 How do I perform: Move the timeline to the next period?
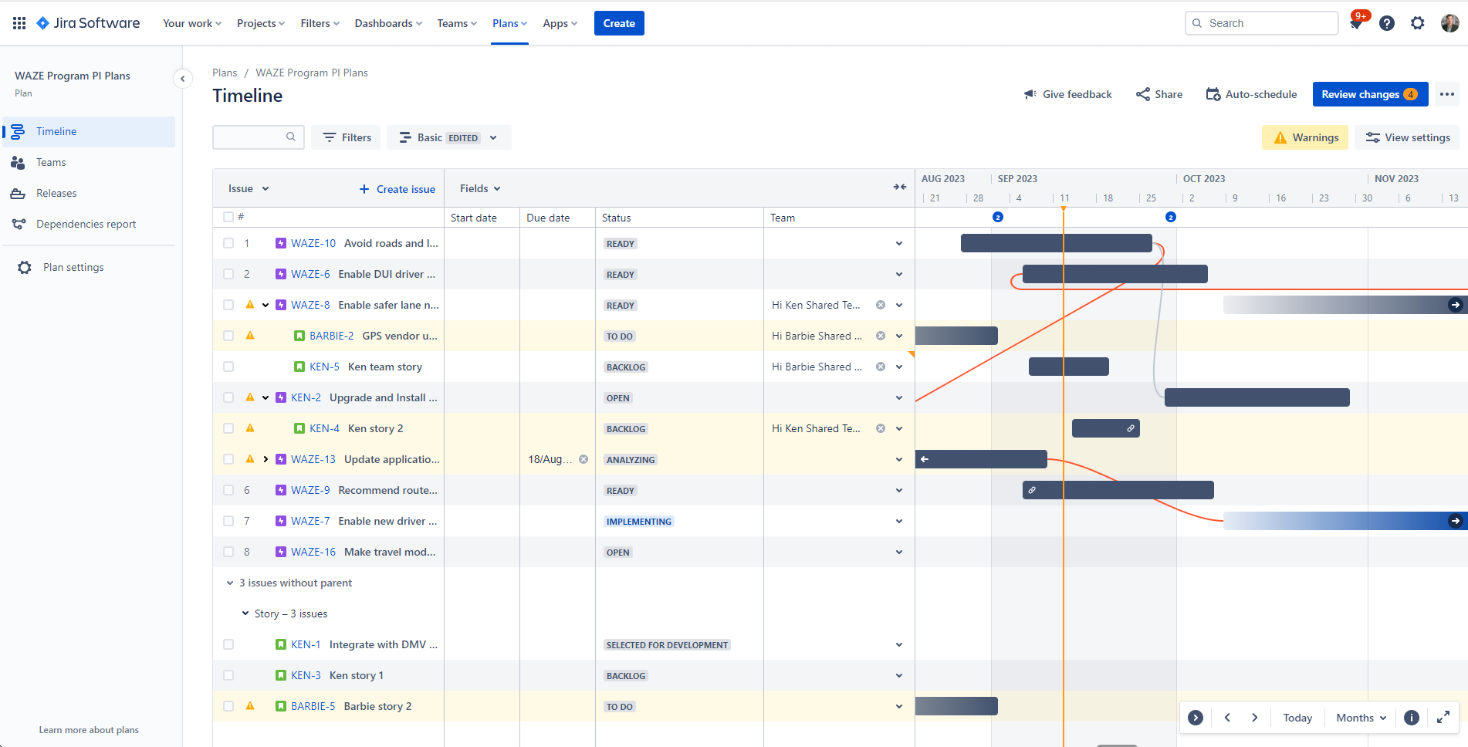[1255, 718]
